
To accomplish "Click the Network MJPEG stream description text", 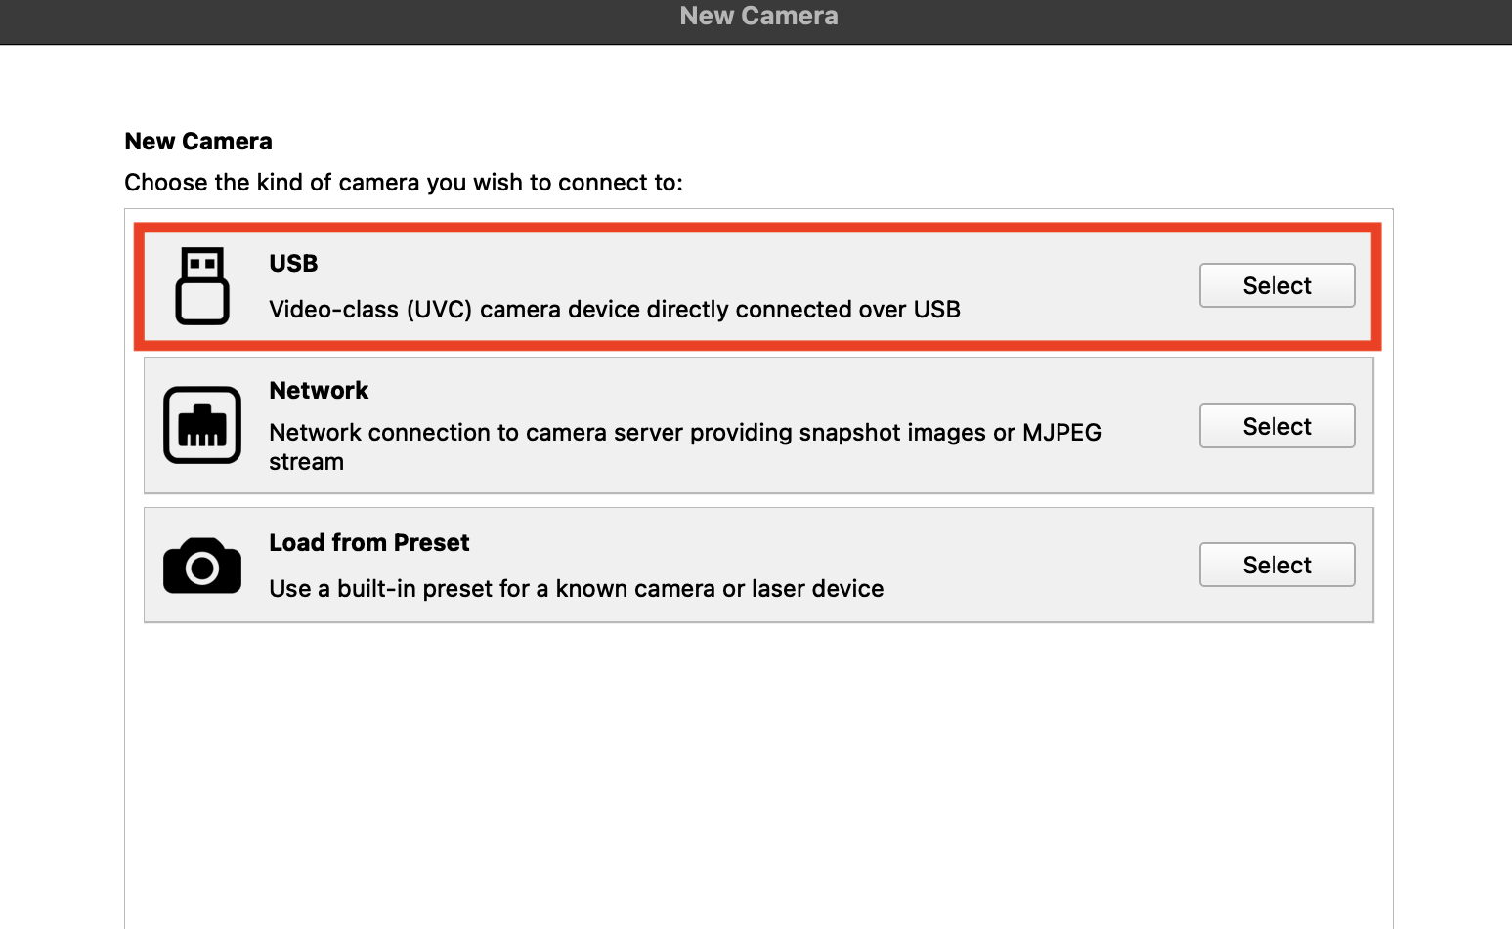I will click(685, 446).
